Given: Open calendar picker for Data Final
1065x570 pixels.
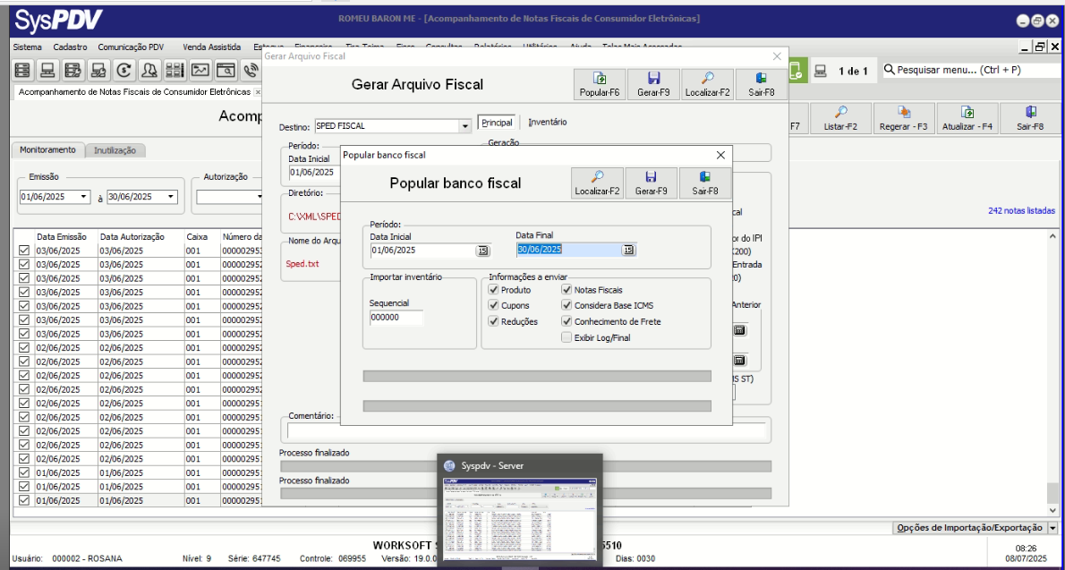Looking at the screenshot, I should coord(628,250).
